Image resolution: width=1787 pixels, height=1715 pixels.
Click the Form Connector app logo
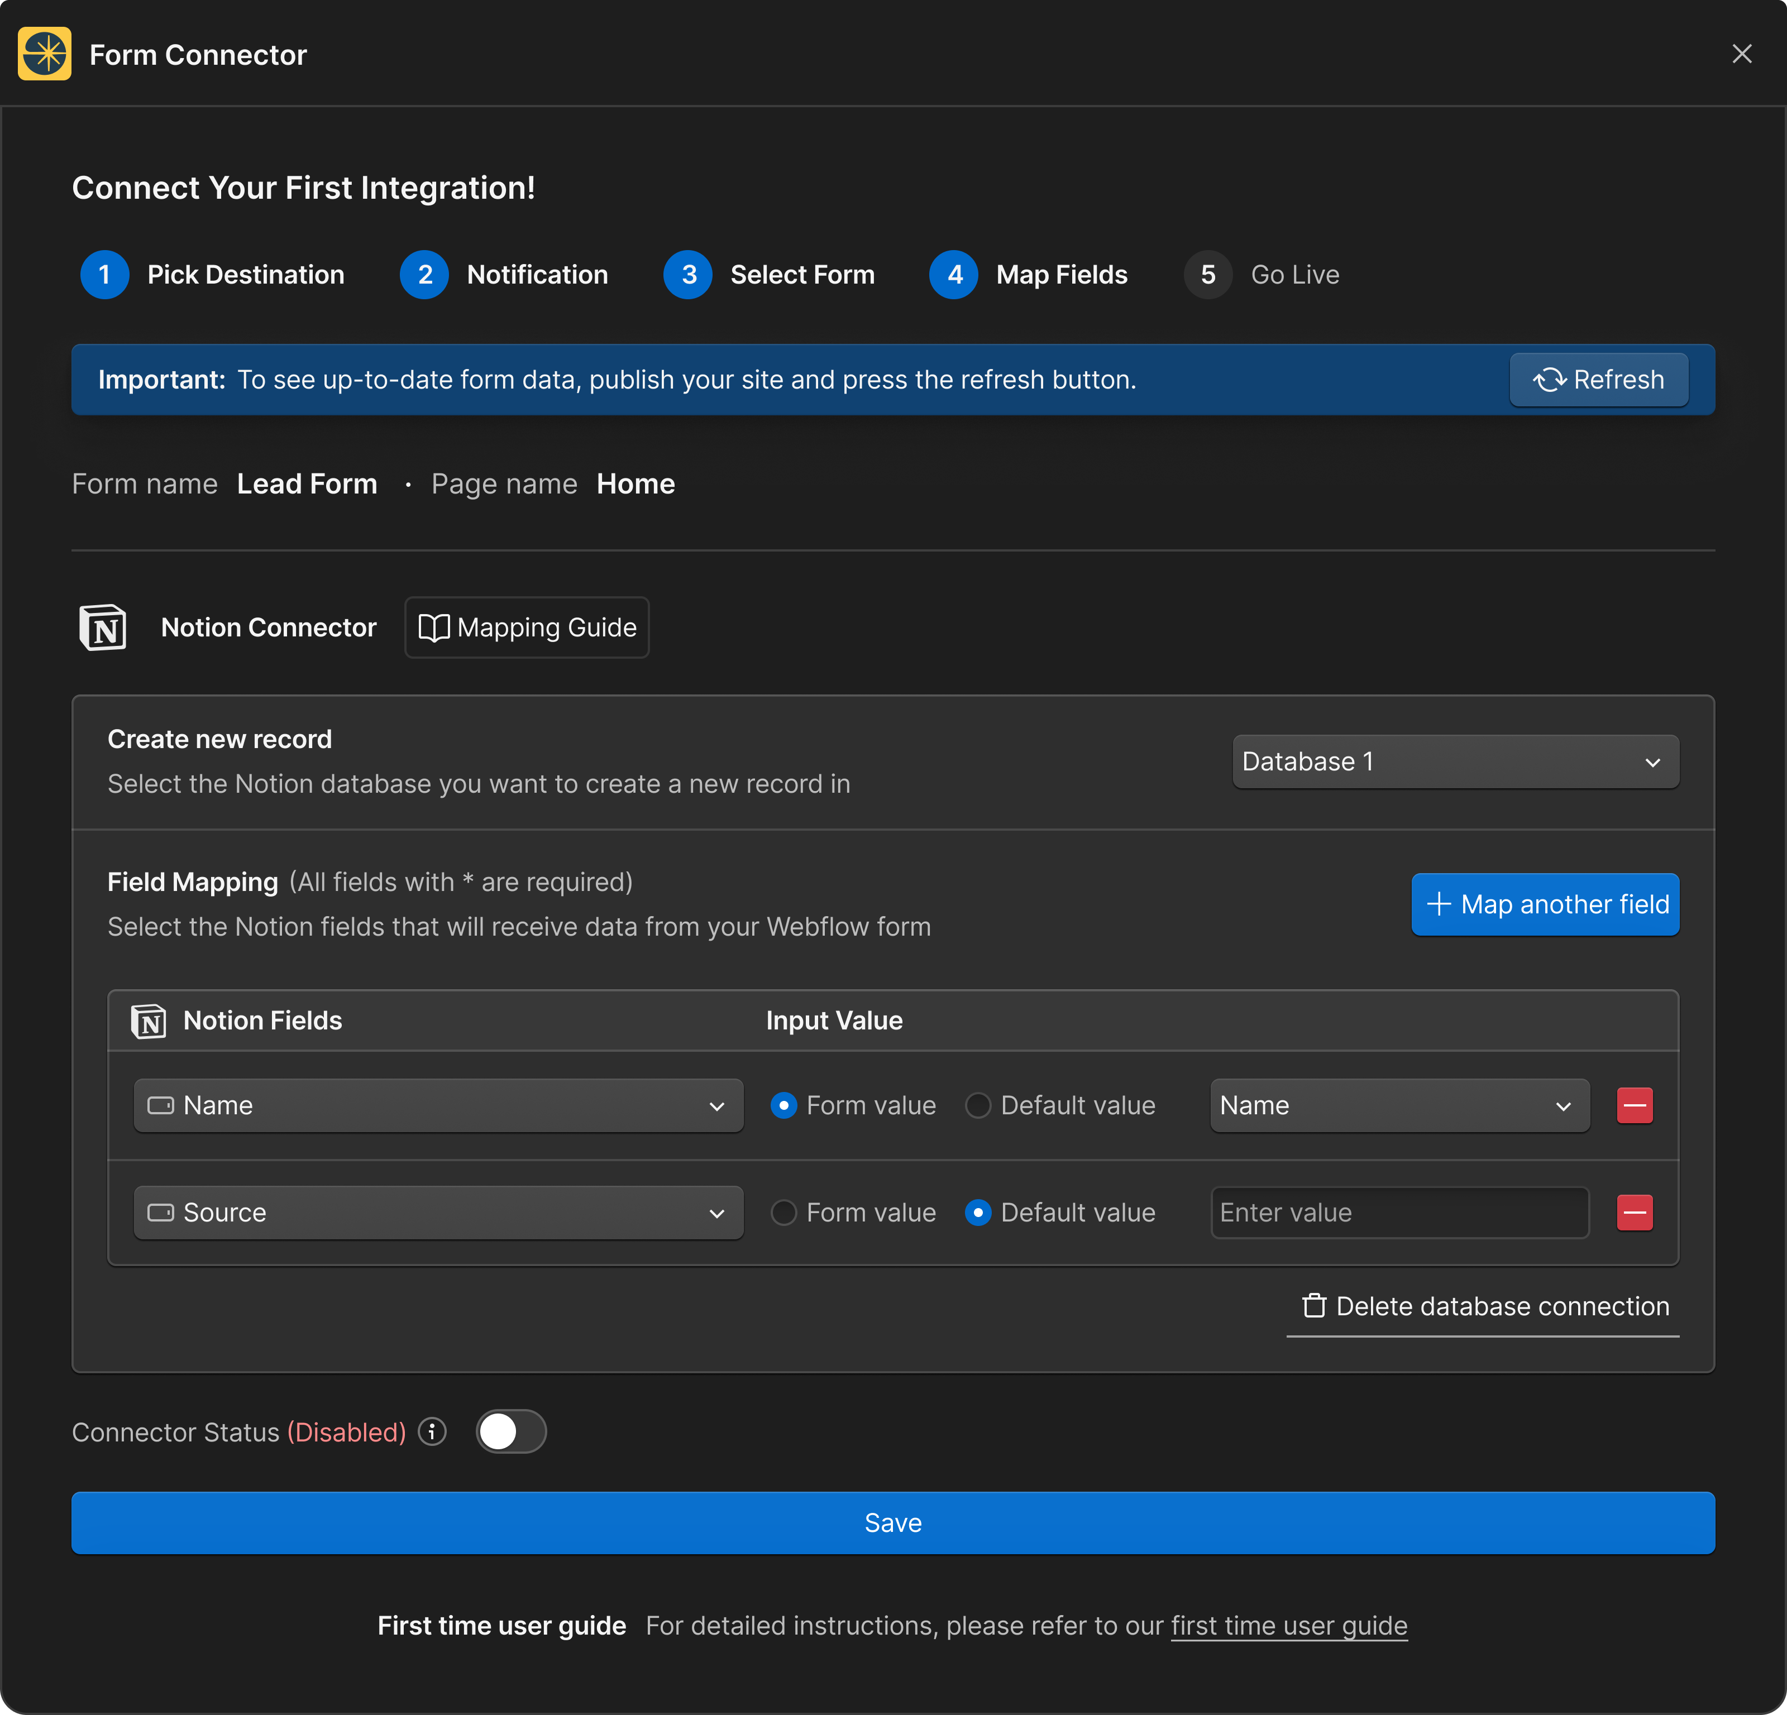tap(45, 55)
